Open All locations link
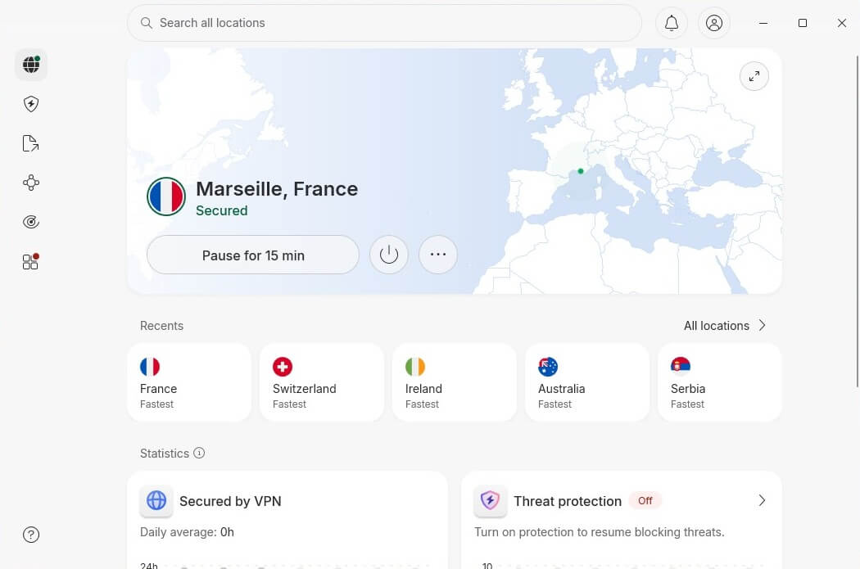This screenshot has width=860, height=569. coord(717,326)
